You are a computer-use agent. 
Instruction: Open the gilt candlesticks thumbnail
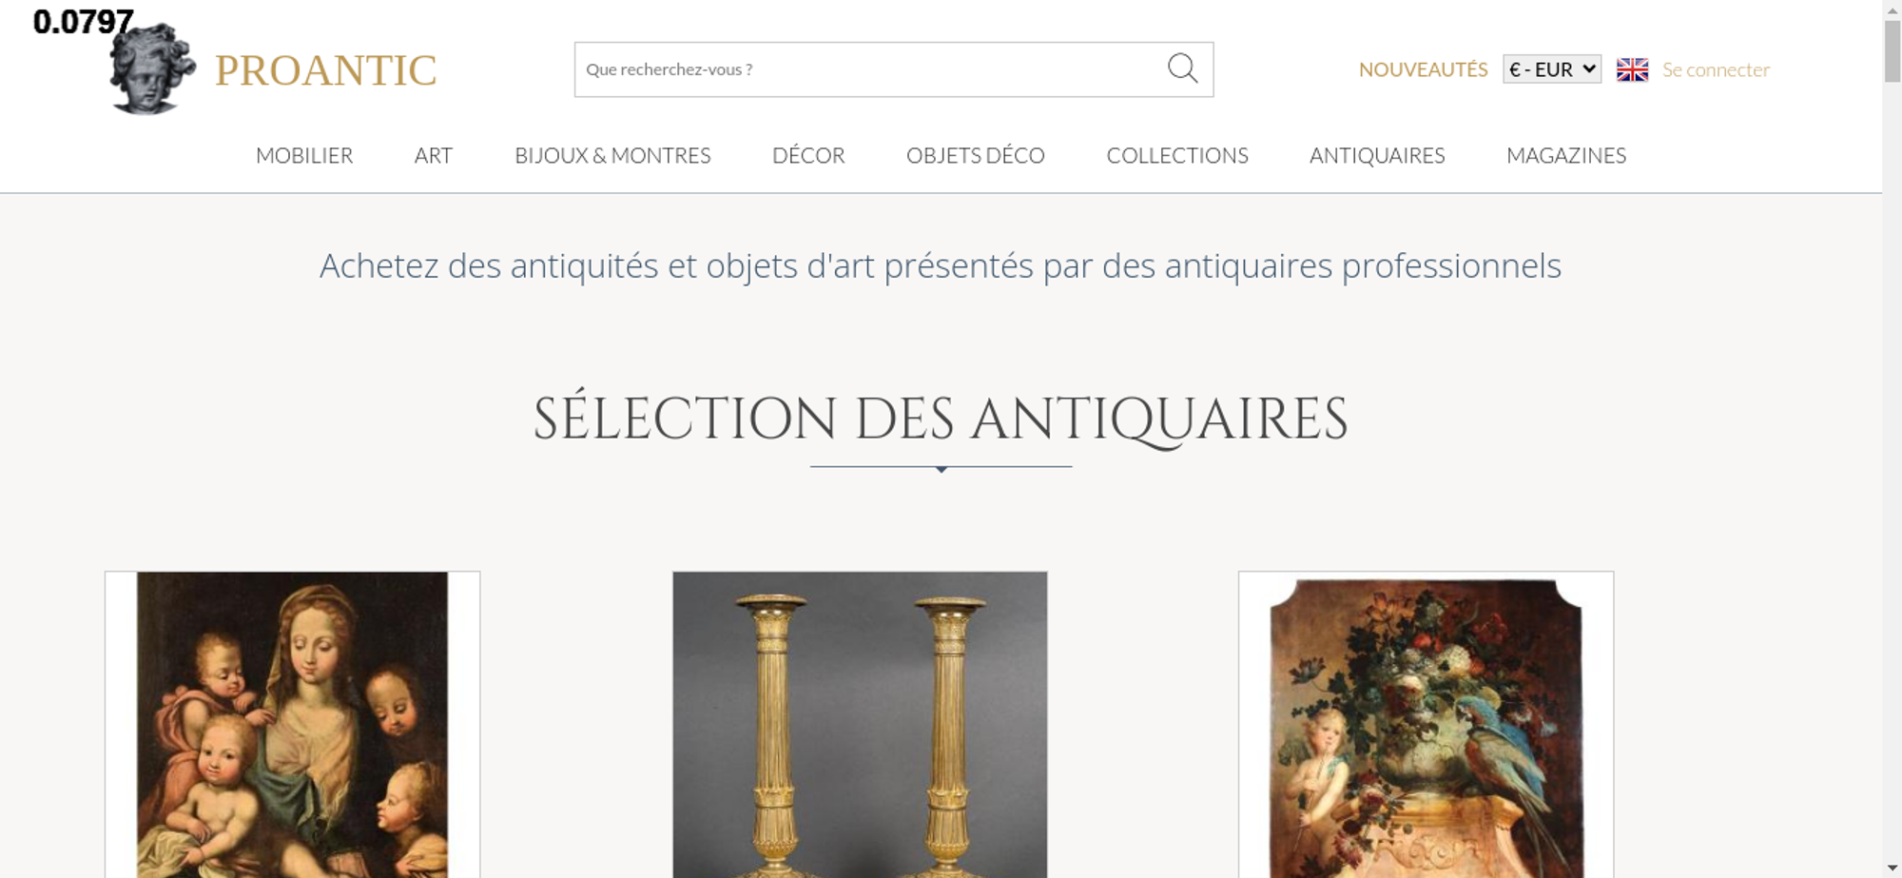(860, 725)
